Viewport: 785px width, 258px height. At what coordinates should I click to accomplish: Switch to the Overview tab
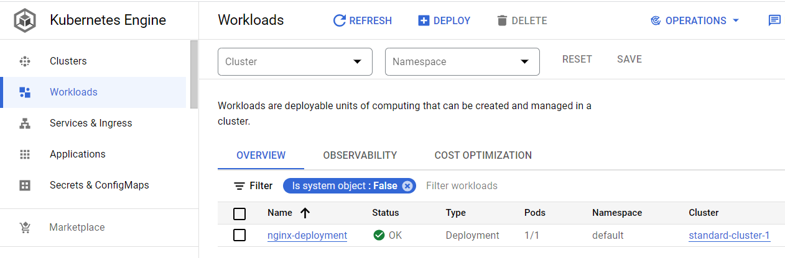pyautogui.click(x=261, y=155)
